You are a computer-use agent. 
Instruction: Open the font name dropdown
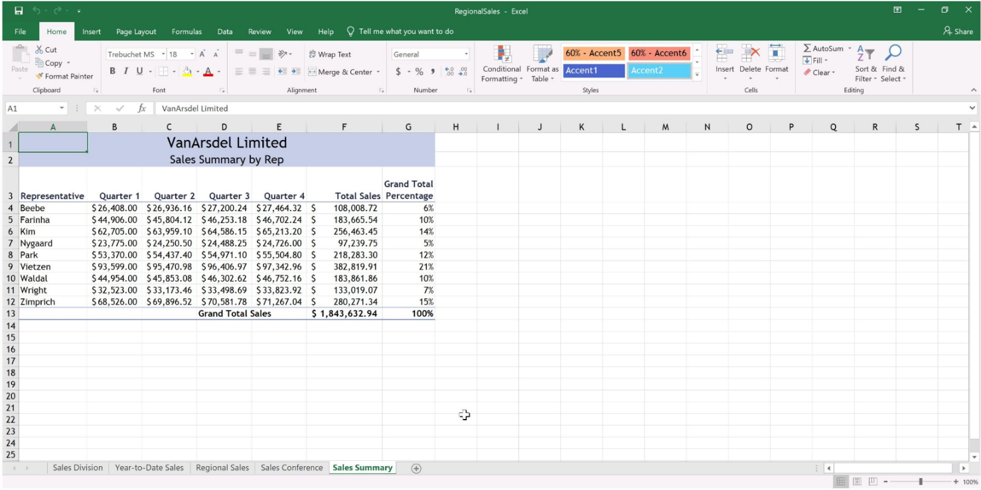163,54
